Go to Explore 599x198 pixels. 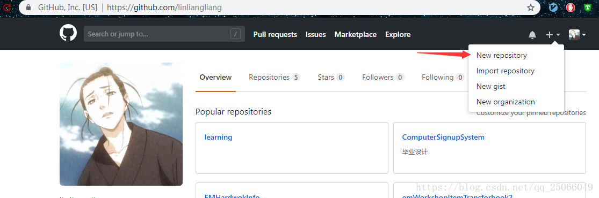(x=398, y=34)
